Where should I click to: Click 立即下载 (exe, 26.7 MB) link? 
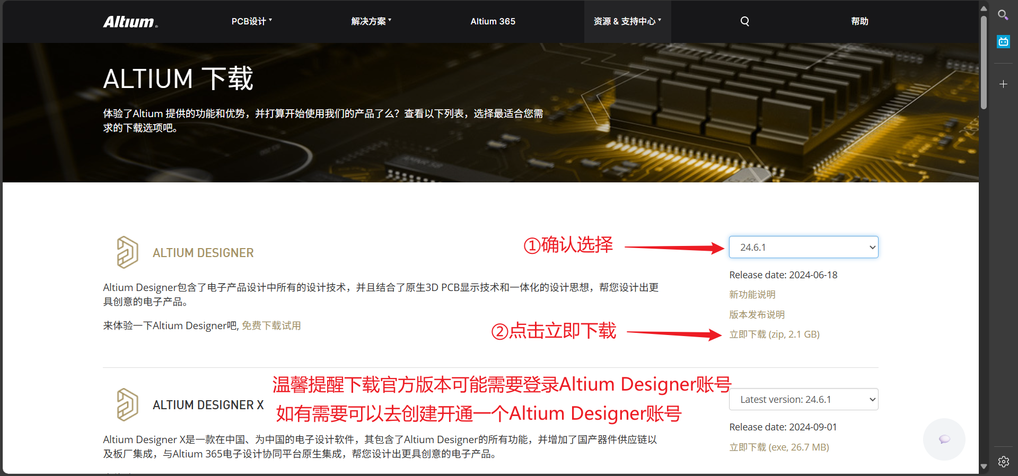click(x=779, y=447)
